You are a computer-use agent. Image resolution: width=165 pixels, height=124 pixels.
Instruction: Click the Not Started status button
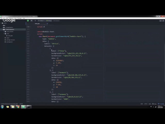pos(56,21)
